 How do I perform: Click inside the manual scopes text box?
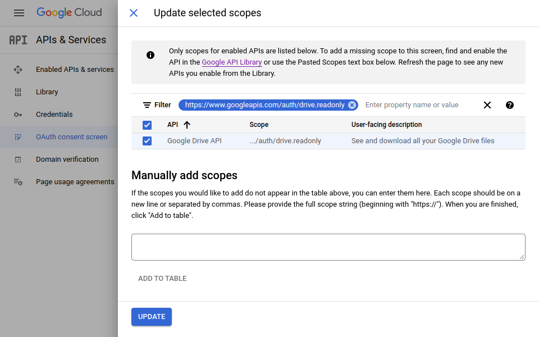point(328,247)
